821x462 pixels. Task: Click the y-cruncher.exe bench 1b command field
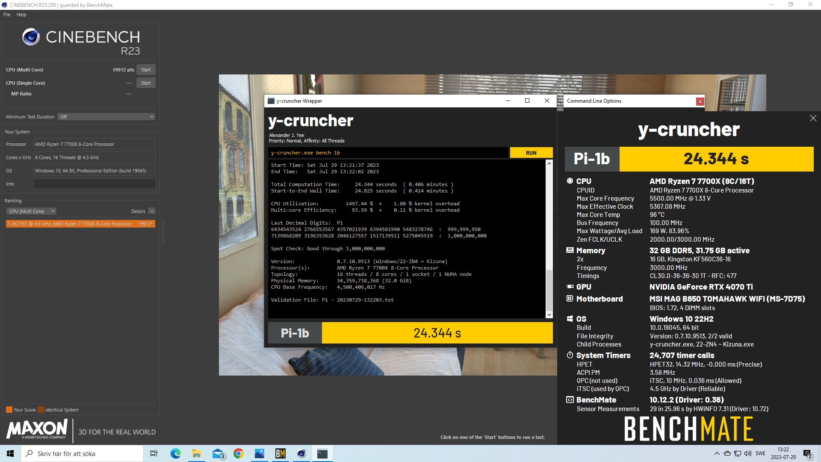pos(388,153)
